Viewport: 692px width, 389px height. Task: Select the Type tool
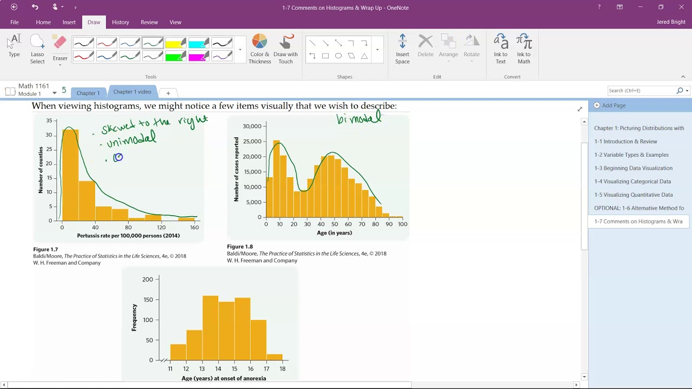[14, 46]
